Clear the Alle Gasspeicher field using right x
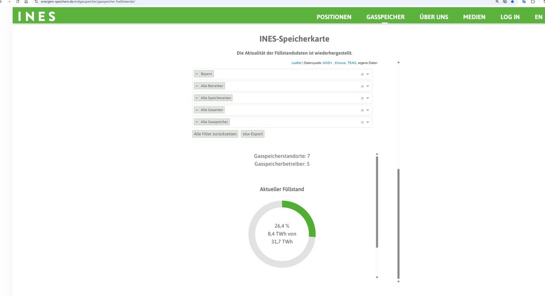 click(362, 122)
